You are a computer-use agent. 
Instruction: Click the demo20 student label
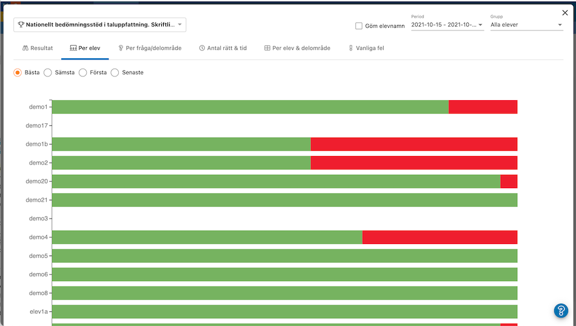[x=37, y=182]
